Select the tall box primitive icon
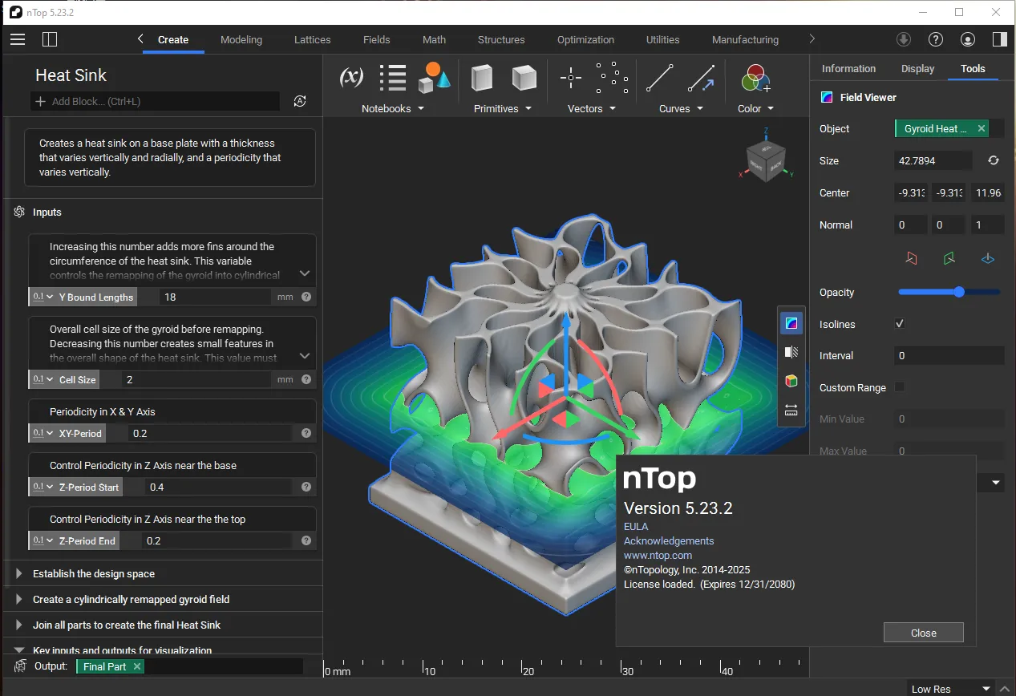 point(482,78)
